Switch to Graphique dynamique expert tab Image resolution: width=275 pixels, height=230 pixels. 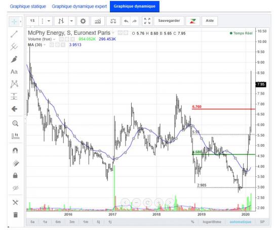coord(80,6)
